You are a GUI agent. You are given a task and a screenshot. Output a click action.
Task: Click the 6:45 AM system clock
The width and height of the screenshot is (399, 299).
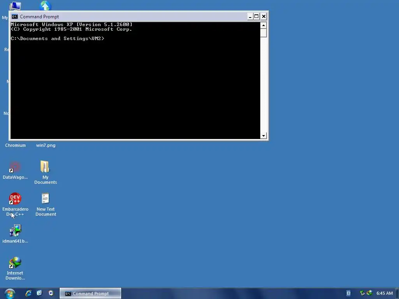pyautogui.click(x=385, y=294)
